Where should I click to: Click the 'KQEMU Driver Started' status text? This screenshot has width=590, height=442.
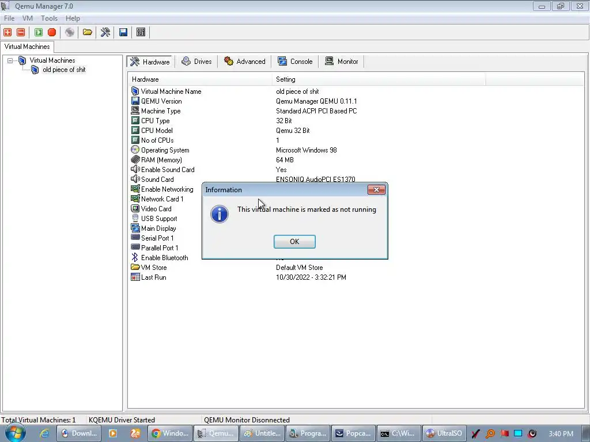122,420
